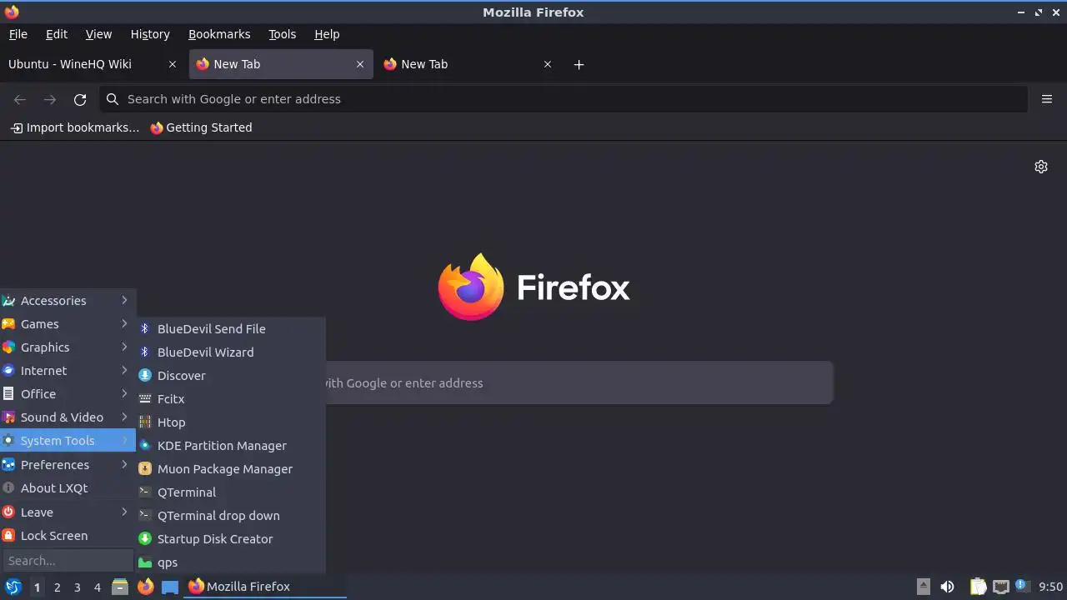This screenshot has height=600, width=1067.
Task: Open the volume control in tray
Action: pos(947,587)
